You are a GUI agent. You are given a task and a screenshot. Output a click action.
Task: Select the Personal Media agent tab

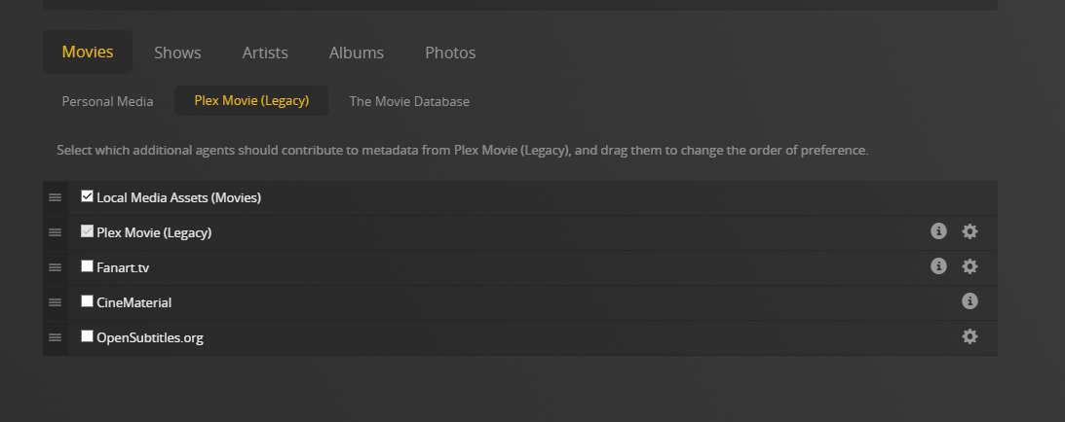click(x=107, y=101)
